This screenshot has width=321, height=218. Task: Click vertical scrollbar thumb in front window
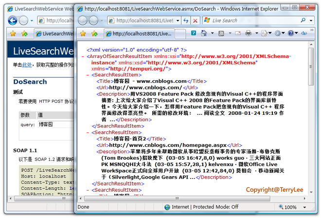click(311, 67)
